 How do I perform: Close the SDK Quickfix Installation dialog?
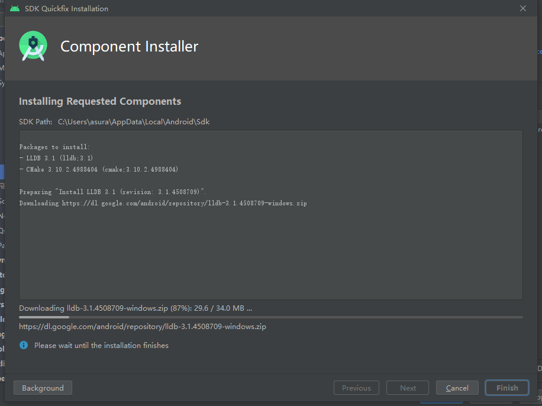(523, 8)
